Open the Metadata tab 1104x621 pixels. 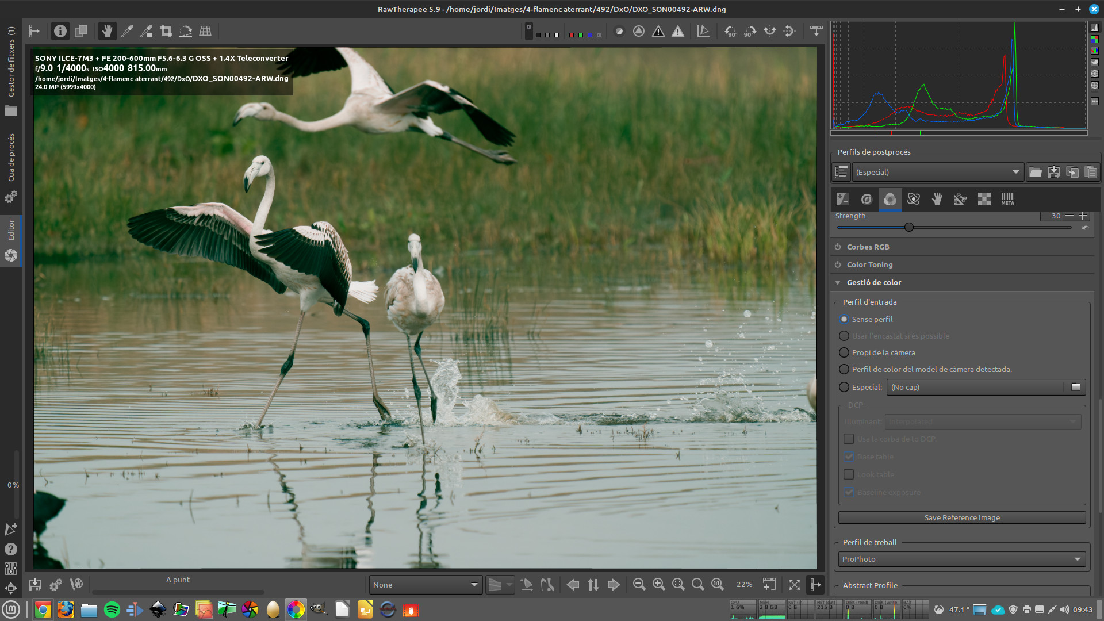(1007, 199)
